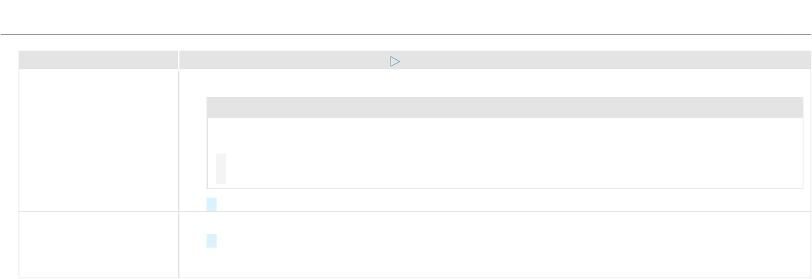Click the blue play triangle icon
The image size is (812, 279).
pyautogui.click(x=395, y=61)
